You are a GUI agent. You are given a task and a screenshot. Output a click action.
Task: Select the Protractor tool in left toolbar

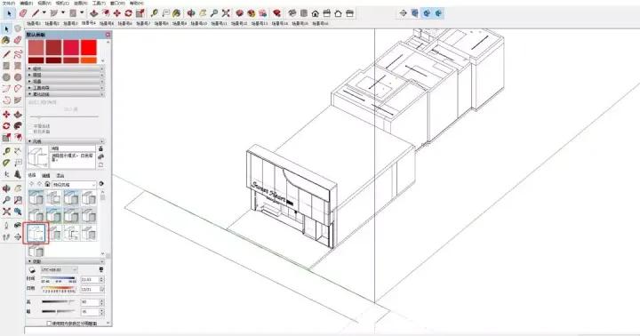[x=6, y=163]
